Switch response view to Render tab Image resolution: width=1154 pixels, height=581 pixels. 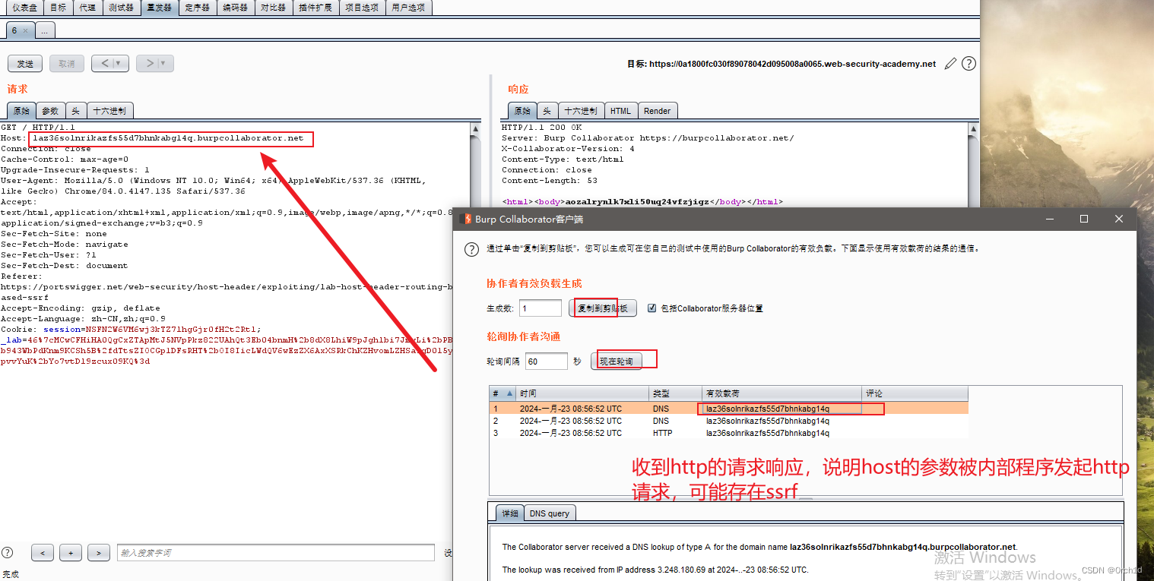(x=657, y=111)
